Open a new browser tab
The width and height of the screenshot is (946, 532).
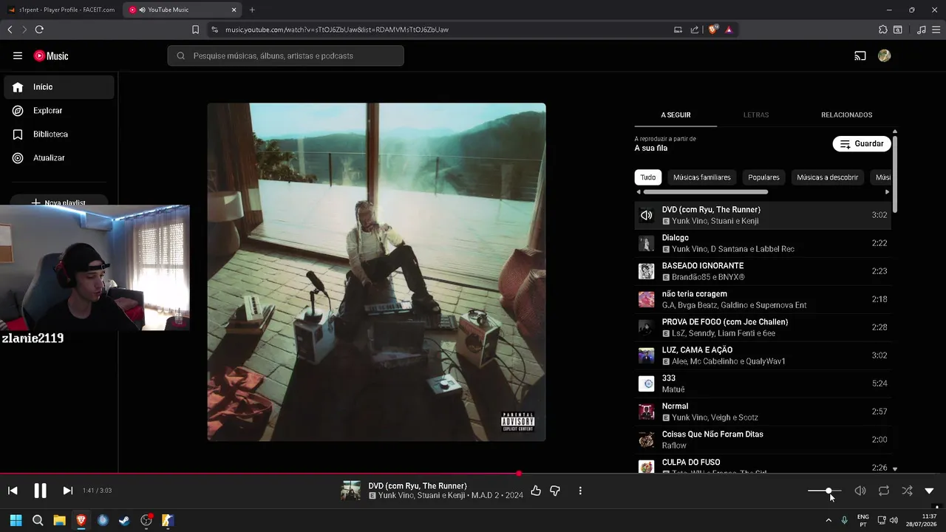(252, 10)
